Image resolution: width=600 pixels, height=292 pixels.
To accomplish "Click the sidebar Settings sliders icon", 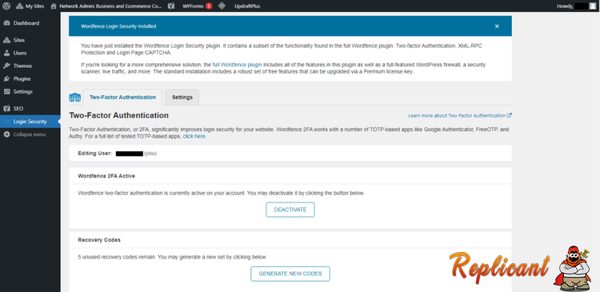I will pyautogui.click(x=6, y=92).
